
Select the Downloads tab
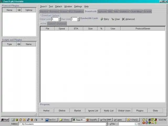point(91,11)
